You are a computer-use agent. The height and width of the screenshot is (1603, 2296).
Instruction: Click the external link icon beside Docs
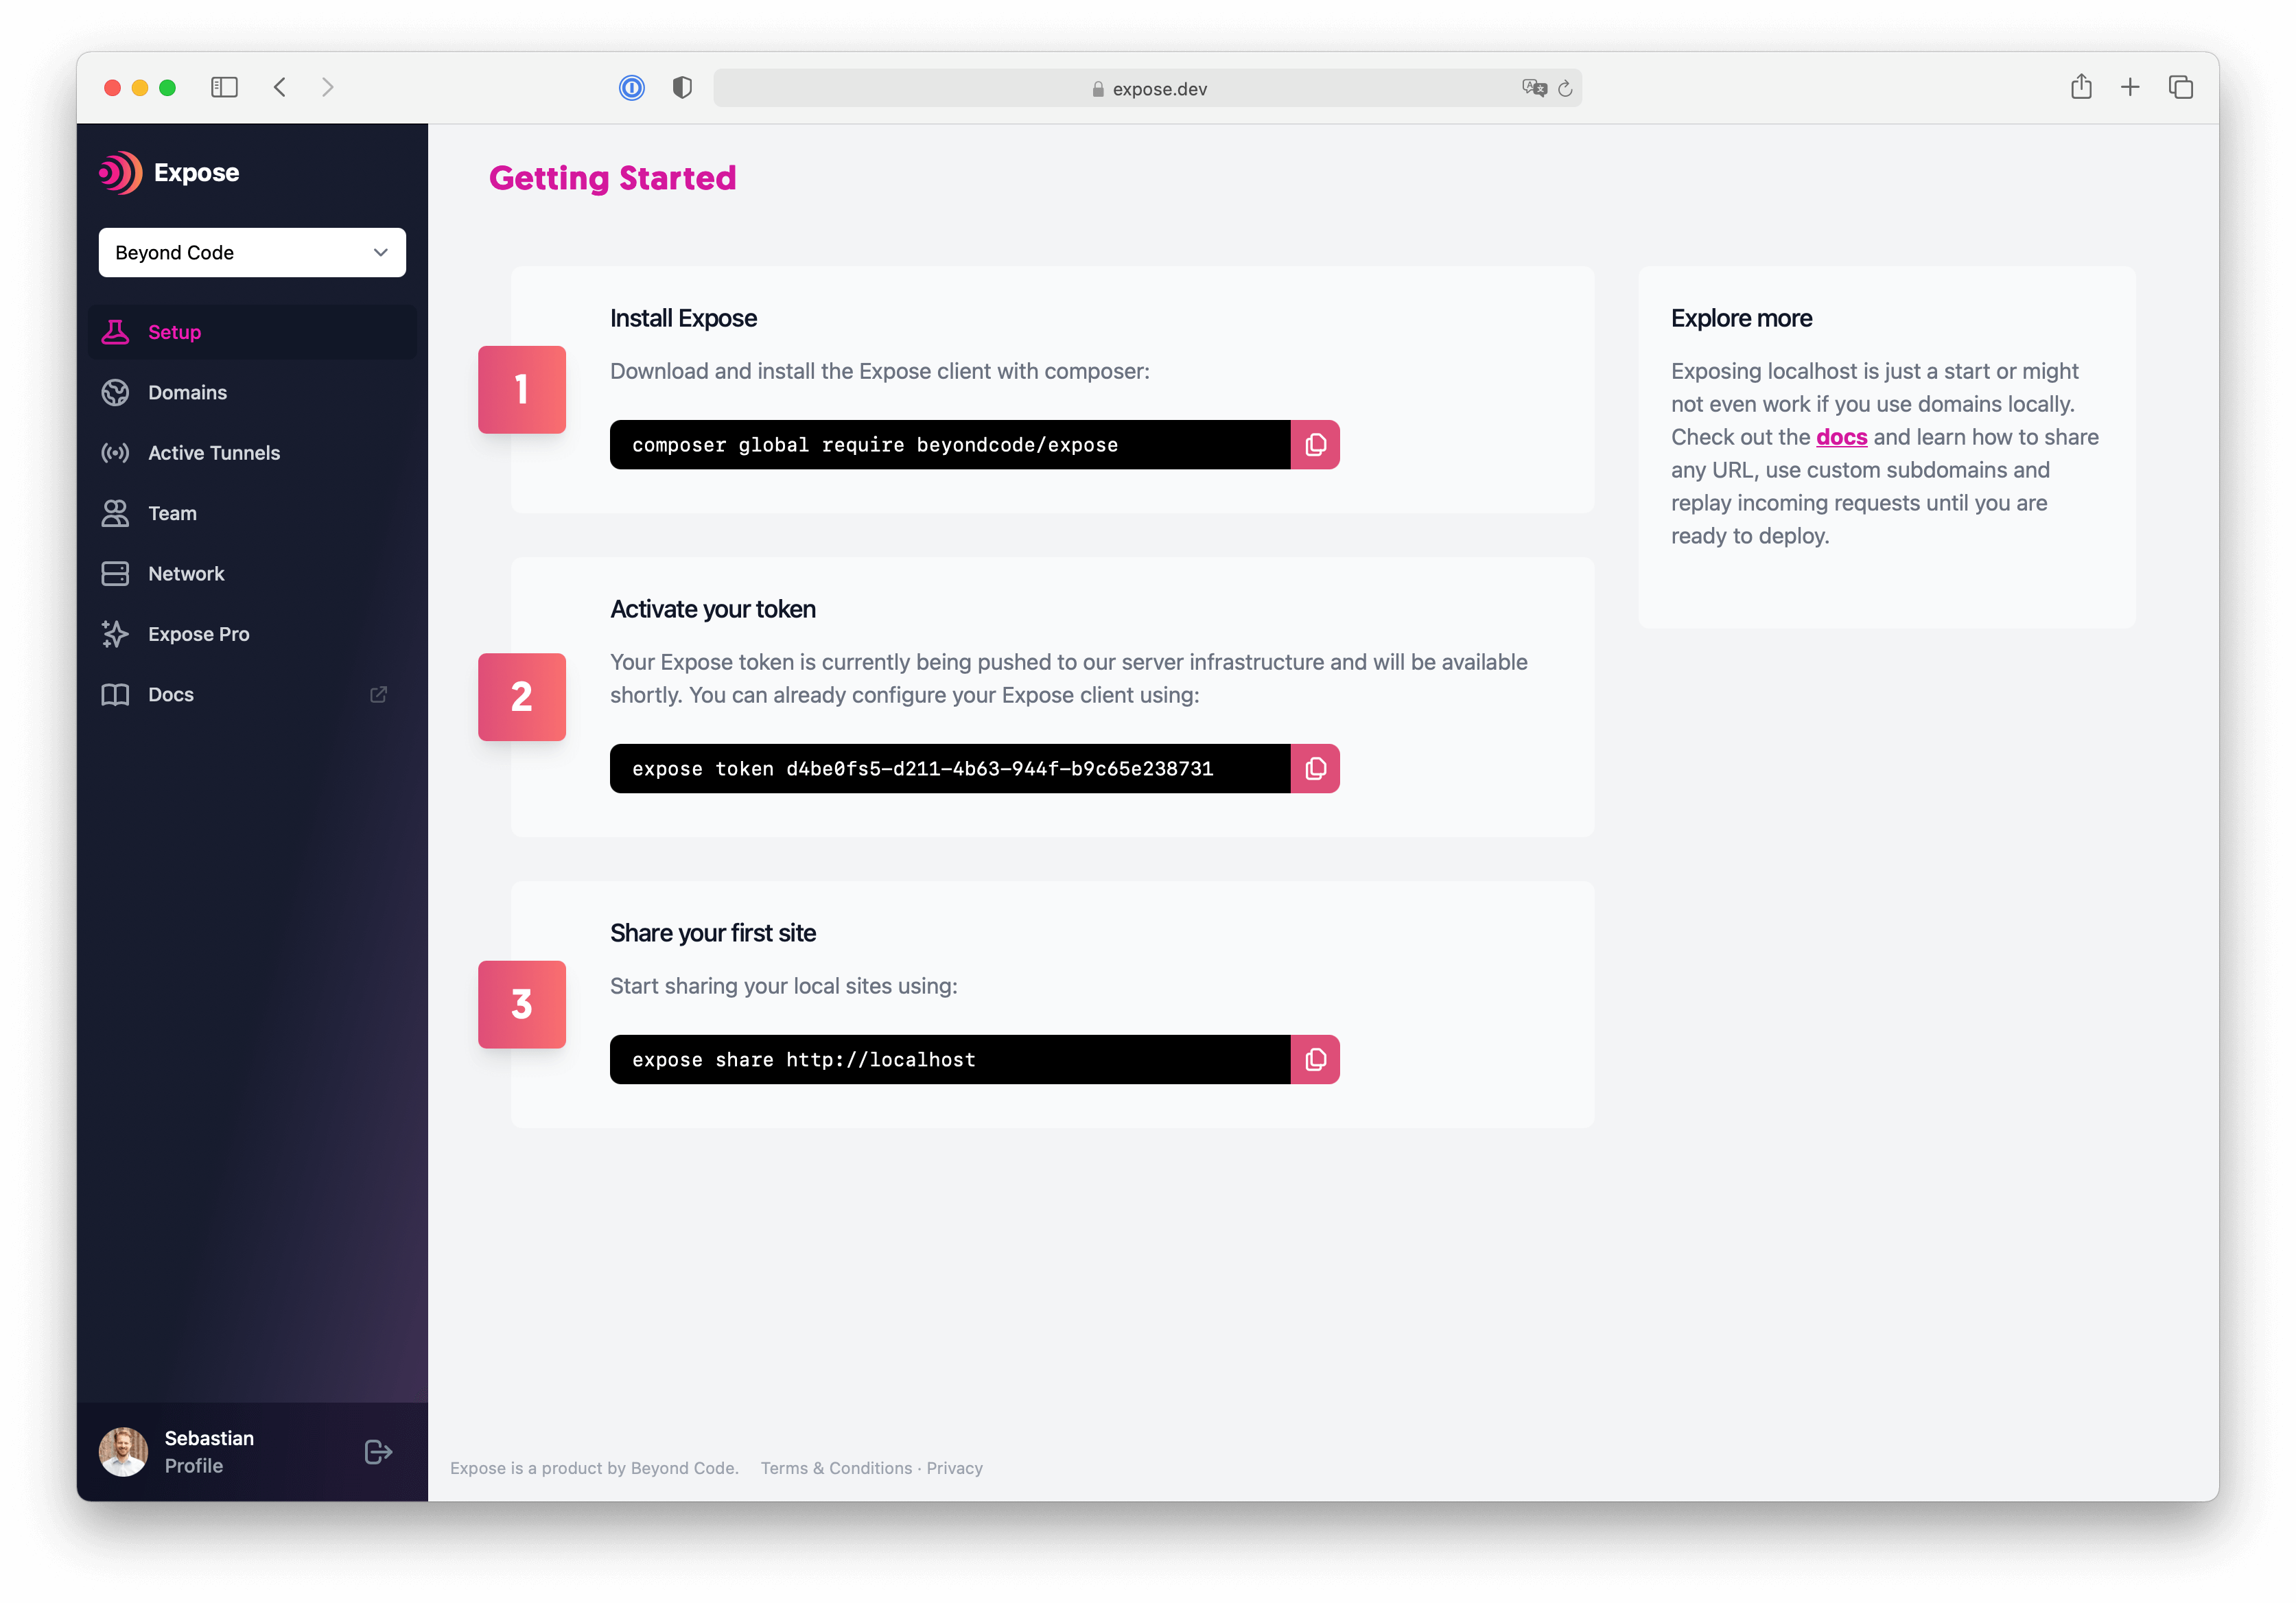(x=378, y=694)
